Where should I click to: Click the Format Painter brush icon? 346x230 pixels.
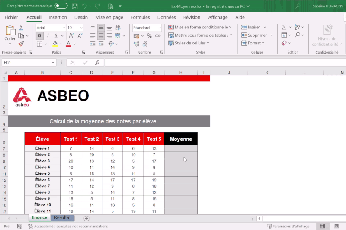21,44
